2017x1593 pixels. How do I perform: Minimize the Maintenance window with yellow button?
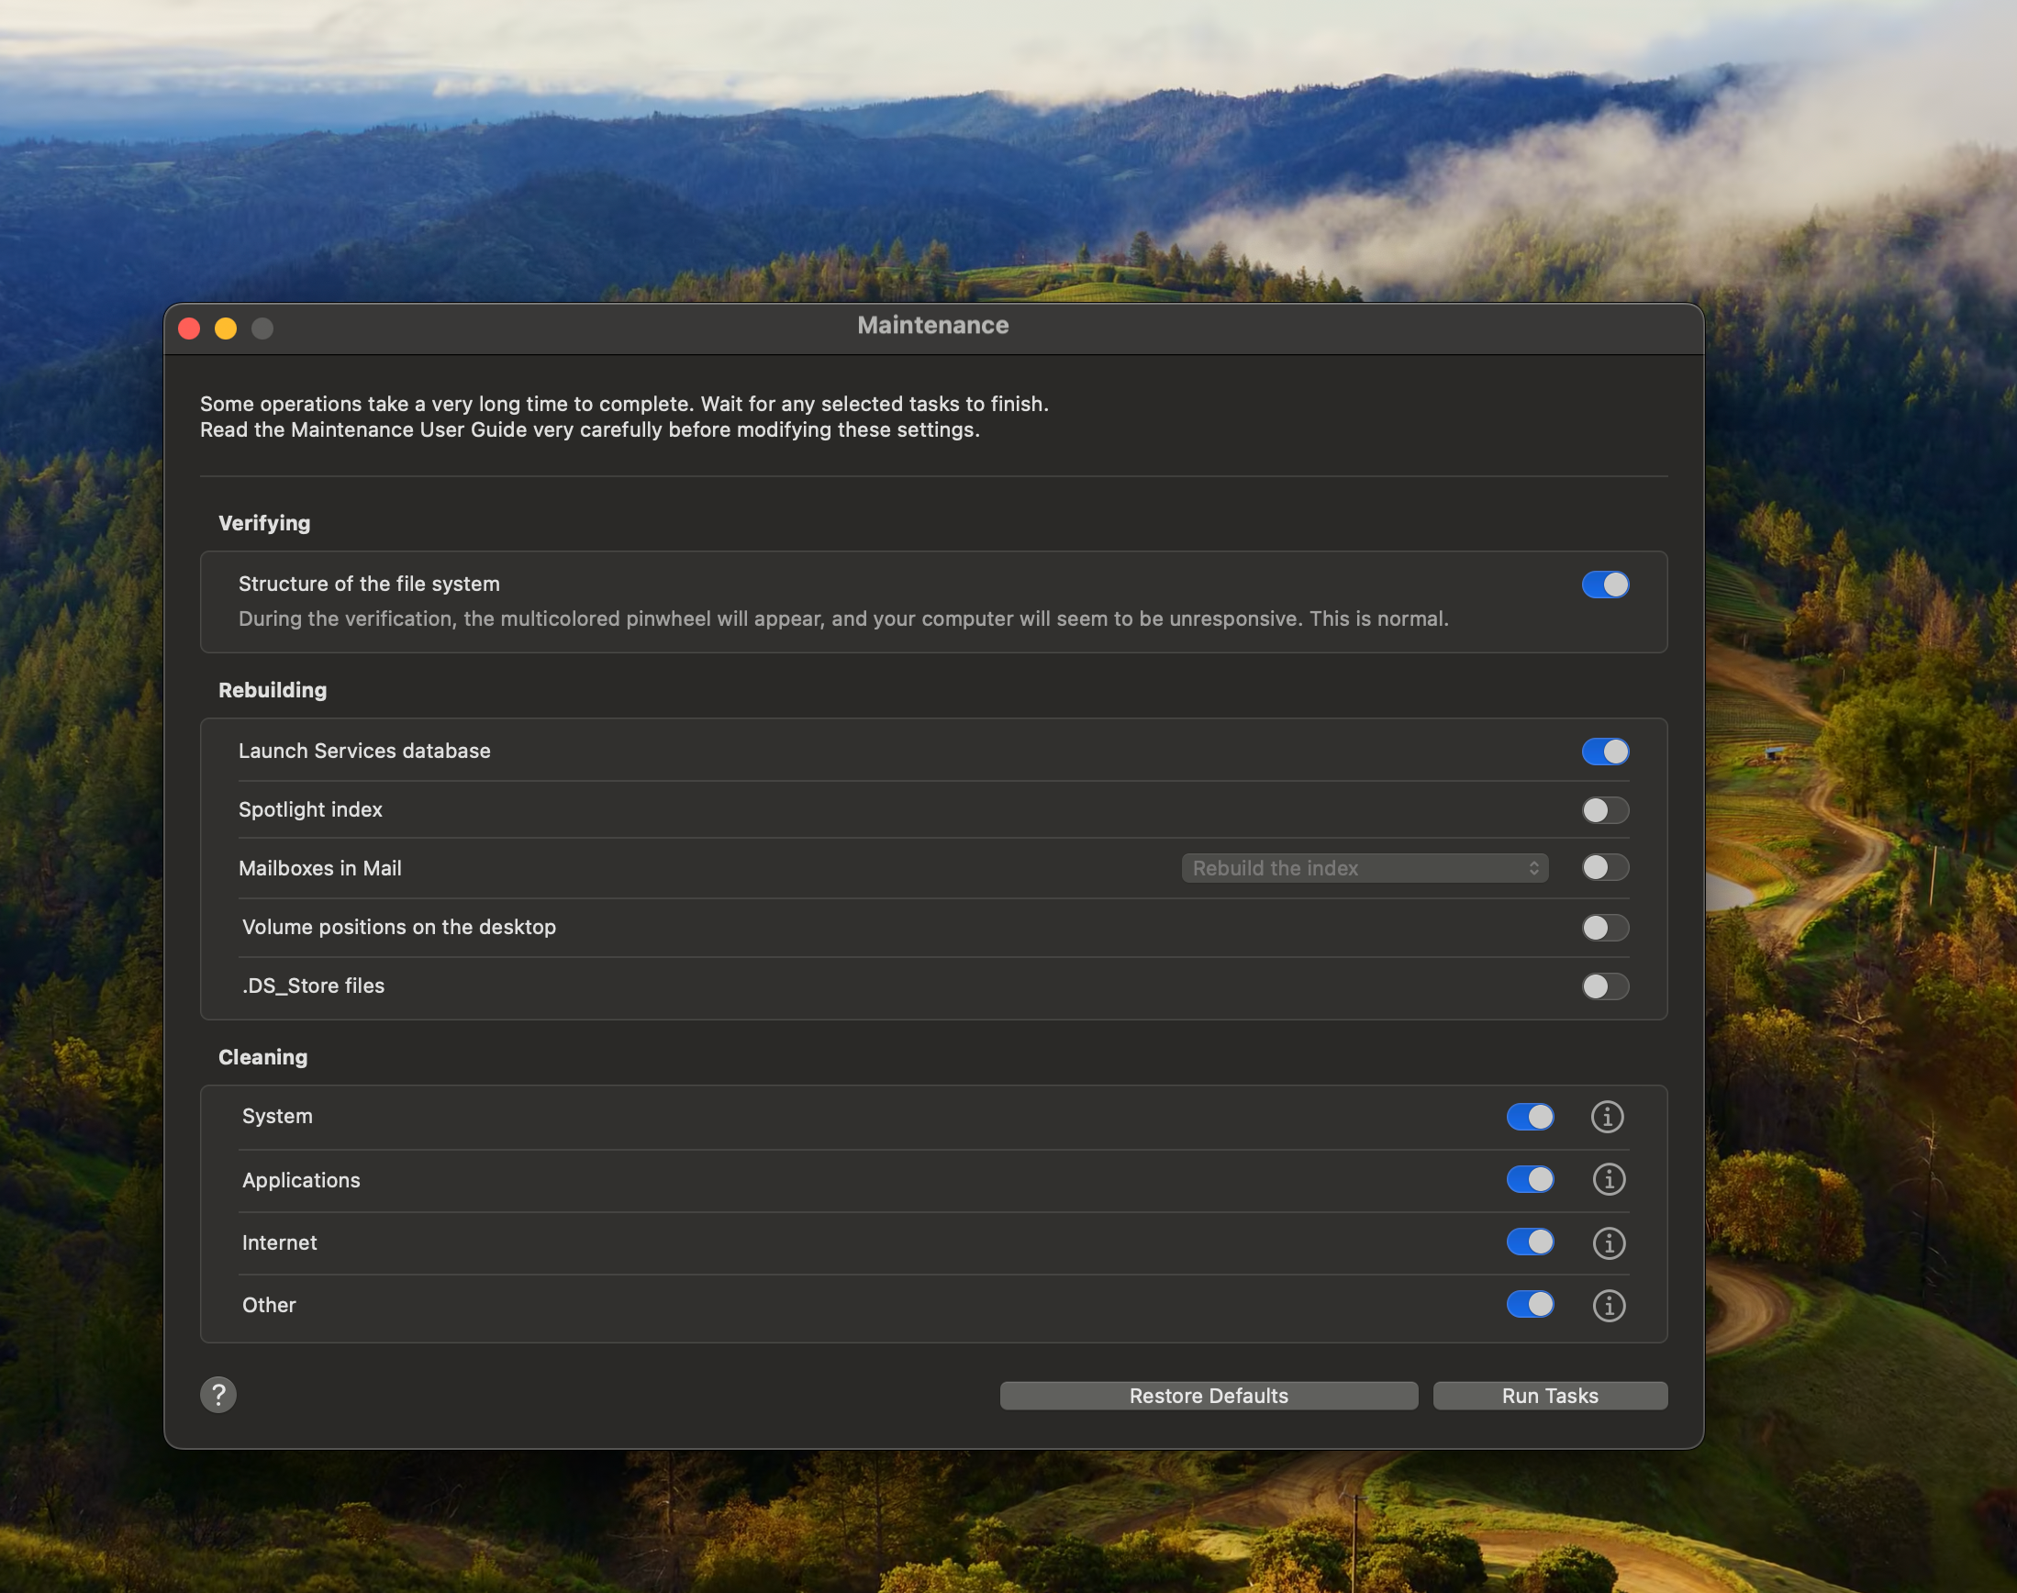coord(226,329)
